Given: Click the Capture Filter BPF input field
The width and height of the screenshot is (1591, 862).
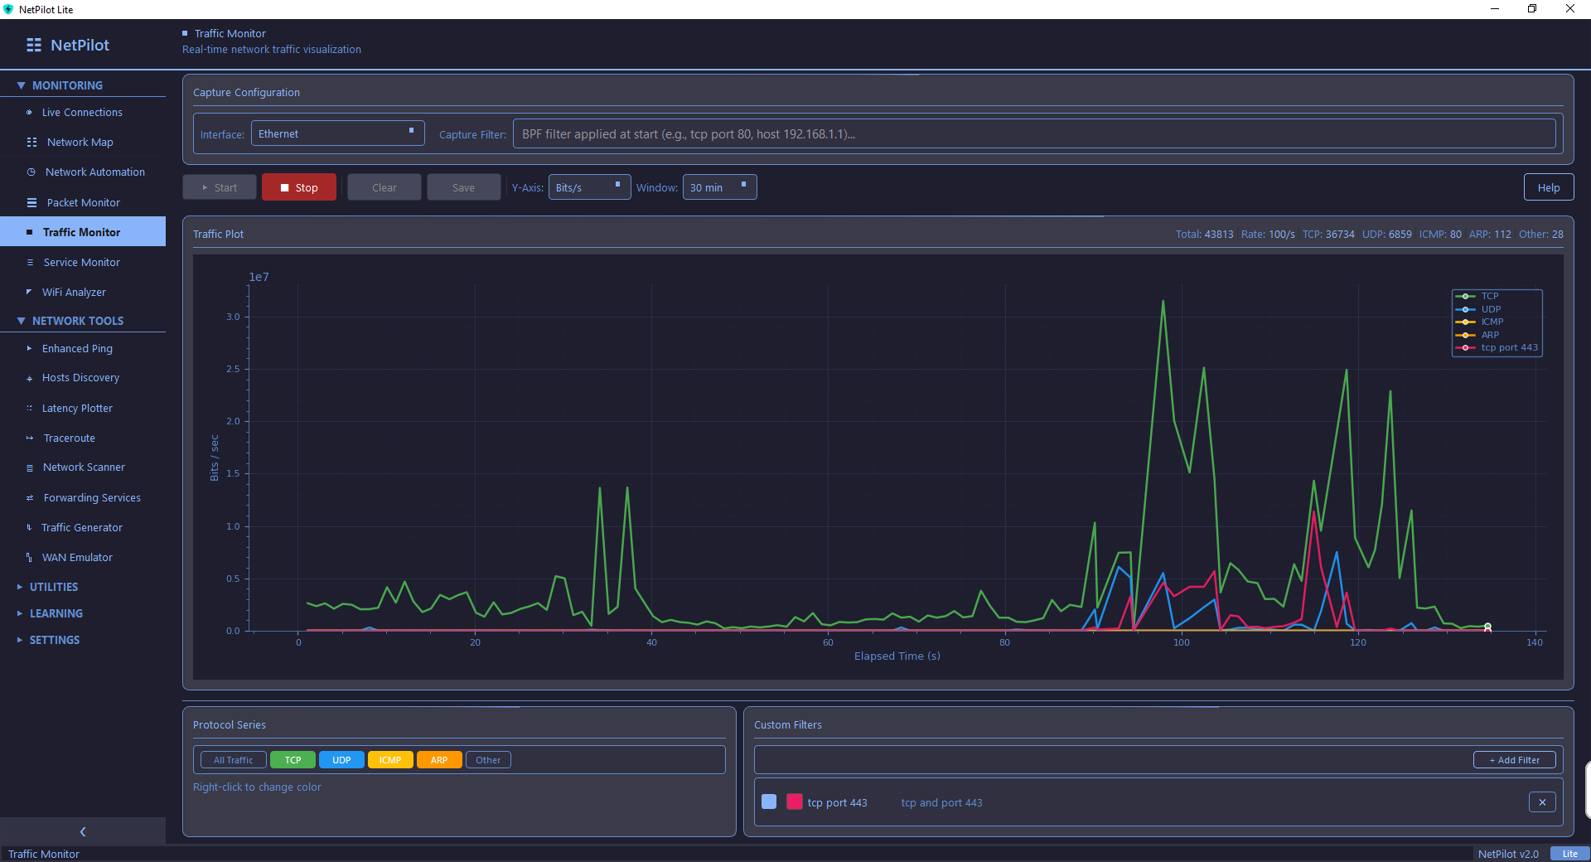Looking at the screenshot, I should (1033, 134).
